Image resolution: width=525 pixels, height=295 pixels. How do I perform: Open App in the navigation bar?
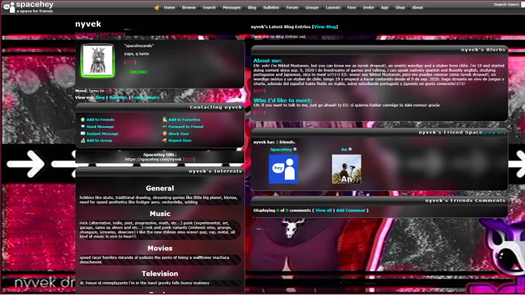[x=384, y=8]
